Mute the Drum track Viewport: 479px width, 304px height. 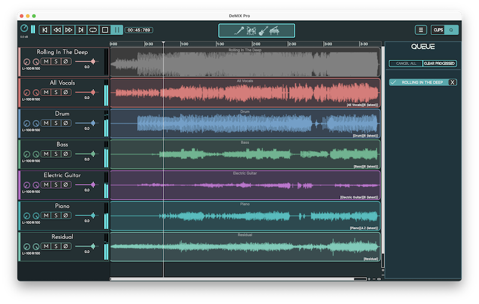pos(46,123)
